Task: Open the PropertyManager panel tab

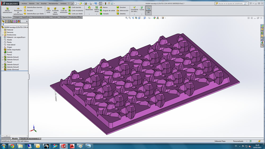Action: coord(7,21)
